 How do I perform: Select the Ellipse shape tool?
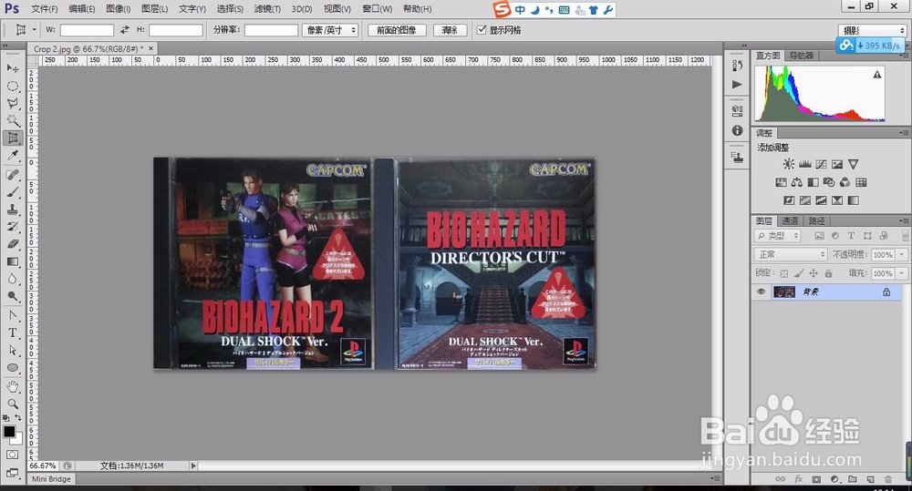click(x=12, y=368)
